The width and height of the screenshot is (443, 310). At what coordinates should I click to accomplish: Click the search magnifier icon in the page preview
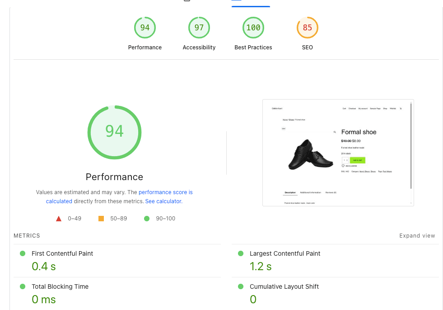335,132
